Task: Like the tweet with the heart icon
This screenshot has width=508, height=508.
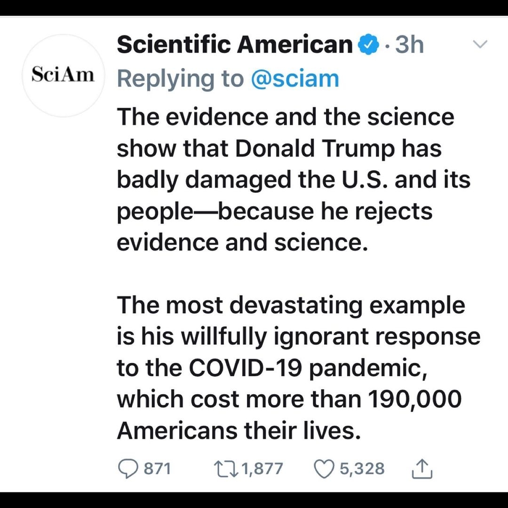Action: click(324, 468)
